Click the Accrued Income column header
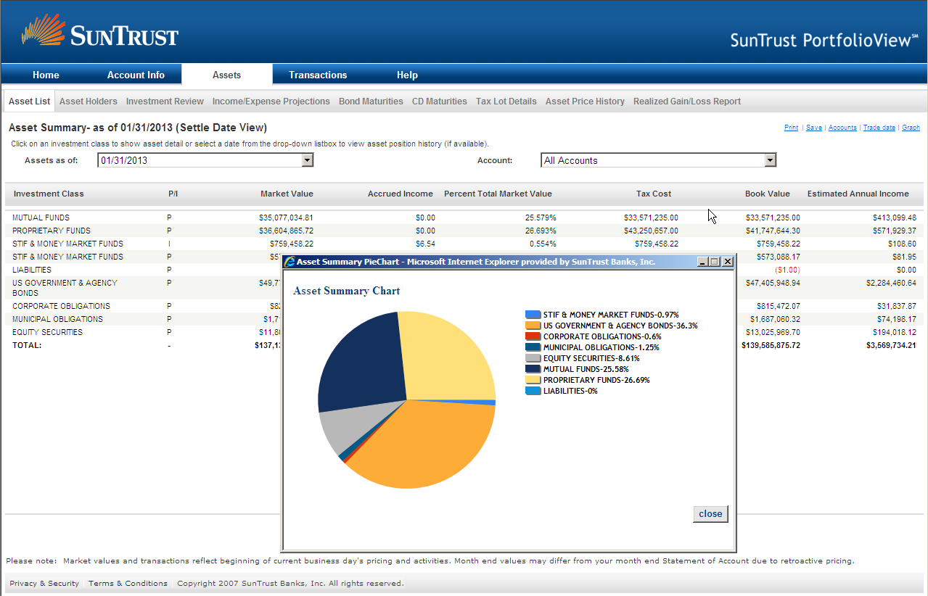Image resolution: width=928 pixels, height=596 pixels. coord(401,194)
